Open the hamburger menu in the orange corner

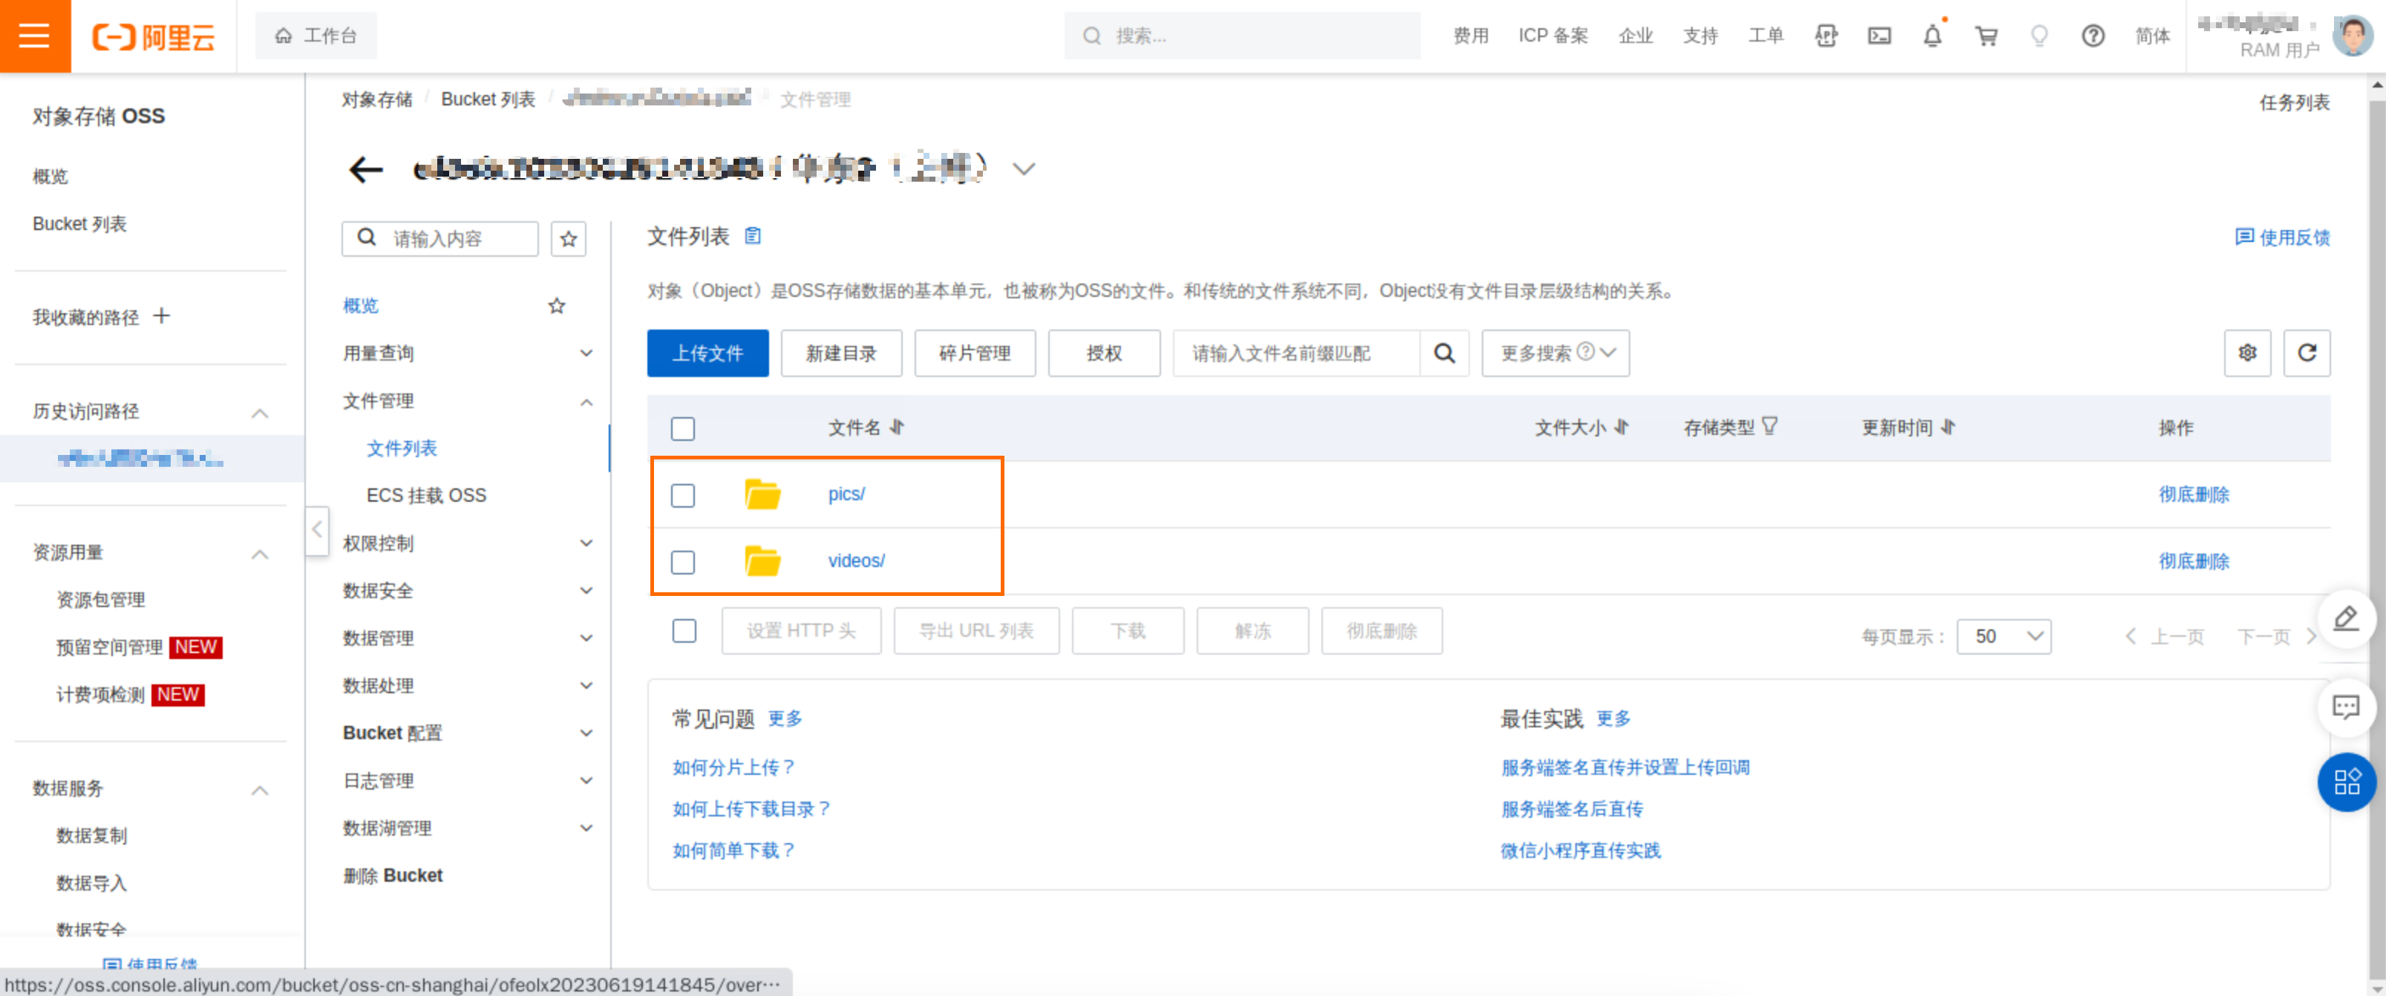pyautogui.click(x=34, y=35)
